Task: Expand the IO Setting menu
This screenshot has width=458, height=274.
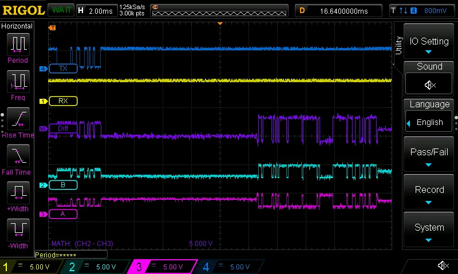Action: [429, 45]
